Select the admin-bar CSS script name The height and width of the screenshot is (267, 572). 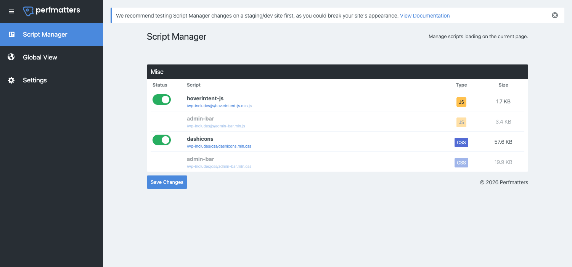201,159
